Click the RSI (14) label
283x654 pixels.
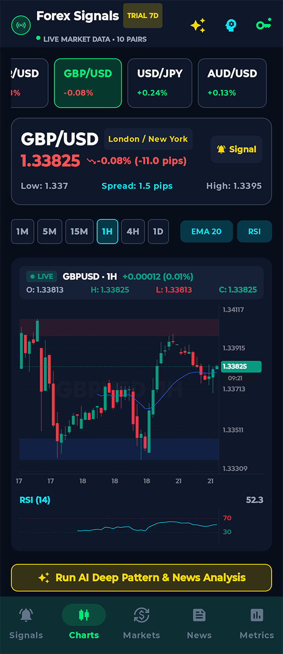click(x=35, y=500)
